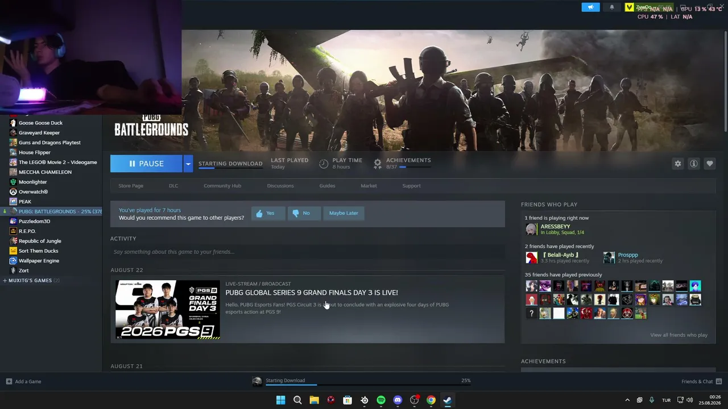728x409 pixels.
Task: Open dropdown arrow beside Pause button
Action: click(x=188, y=164)
